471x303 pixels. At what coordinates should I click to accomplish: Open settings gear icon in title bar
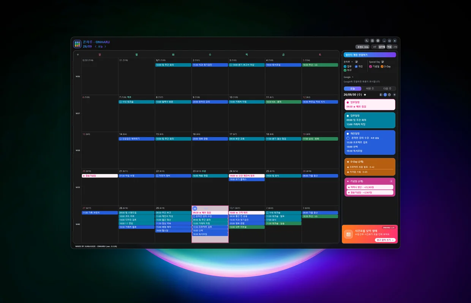[x=378, y=41]
